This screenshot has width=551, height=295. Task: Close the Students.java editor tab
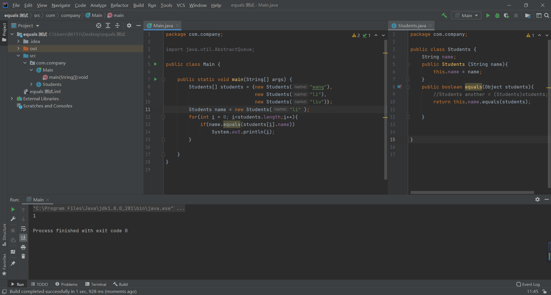click(430, 25)
